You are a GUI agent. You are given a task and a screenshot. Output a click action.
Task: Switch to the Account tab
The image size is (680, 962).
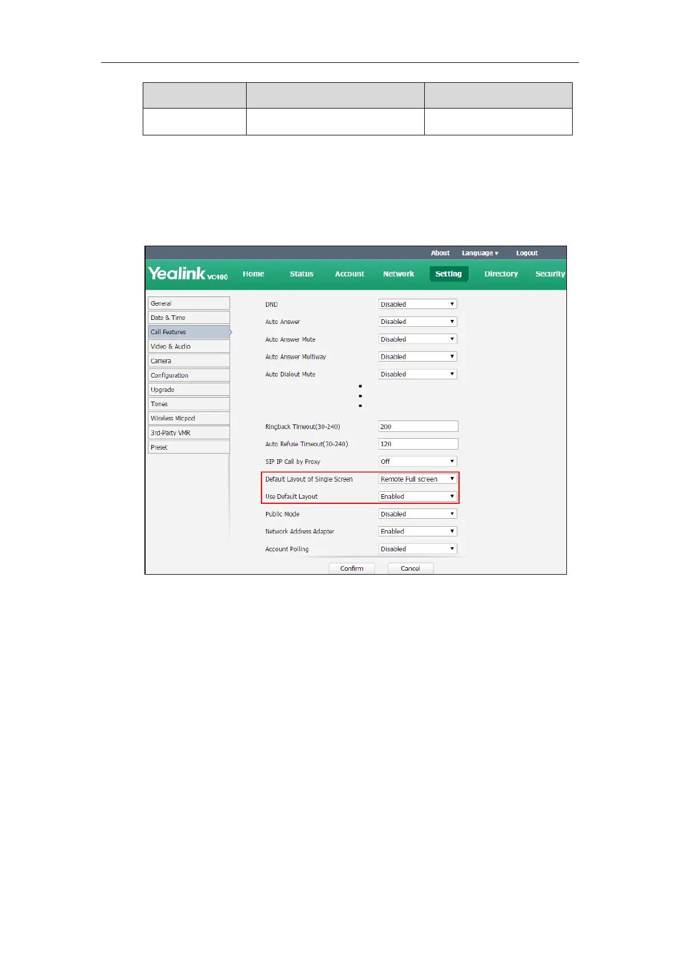[349, 274]
